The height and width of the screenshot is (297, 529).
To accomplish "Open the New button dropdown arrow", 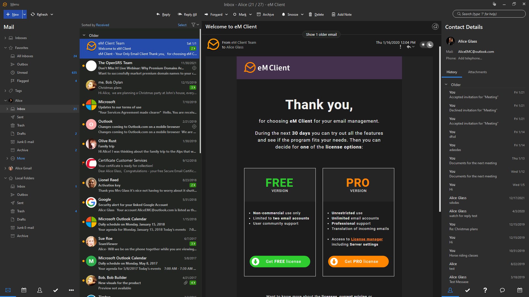I will [x=25, y=15].
